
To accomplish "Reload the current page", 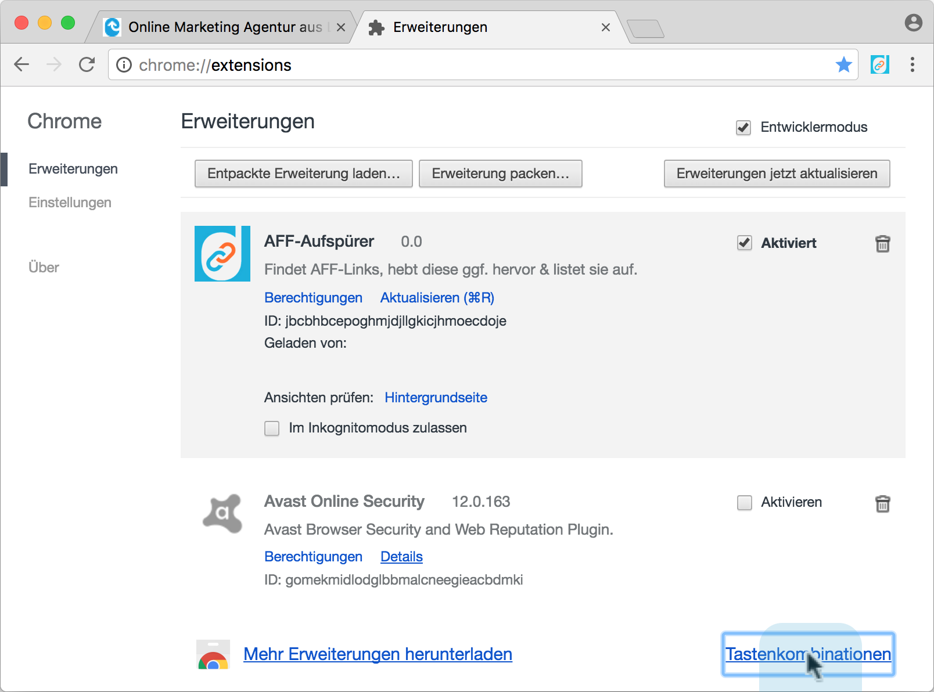I will coord(87,64).
